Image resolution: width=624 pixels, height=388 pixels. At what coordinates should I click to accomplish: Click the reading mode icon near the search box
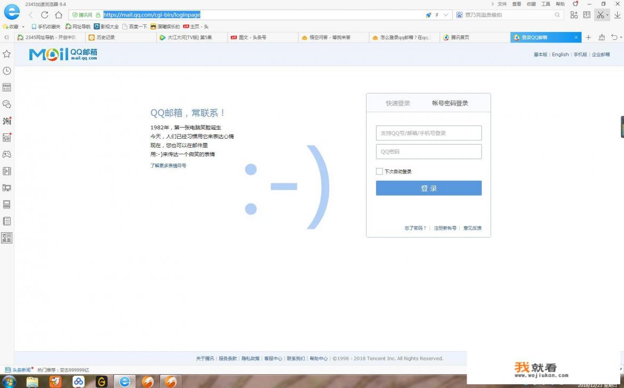pos(587,15)
